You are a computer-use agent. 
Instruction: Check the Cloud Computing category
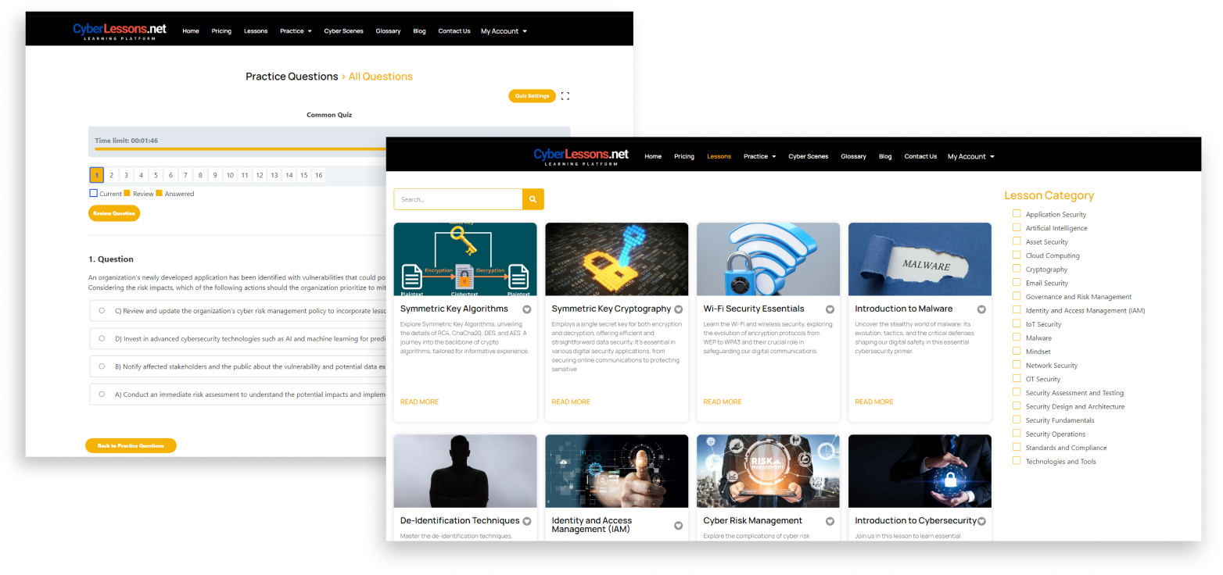tap(1017, 255)
